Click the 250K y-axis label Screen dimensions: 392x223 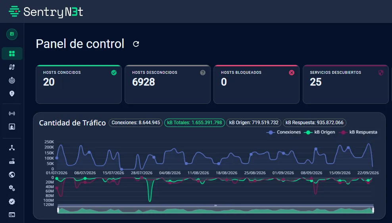click(49, 142)
